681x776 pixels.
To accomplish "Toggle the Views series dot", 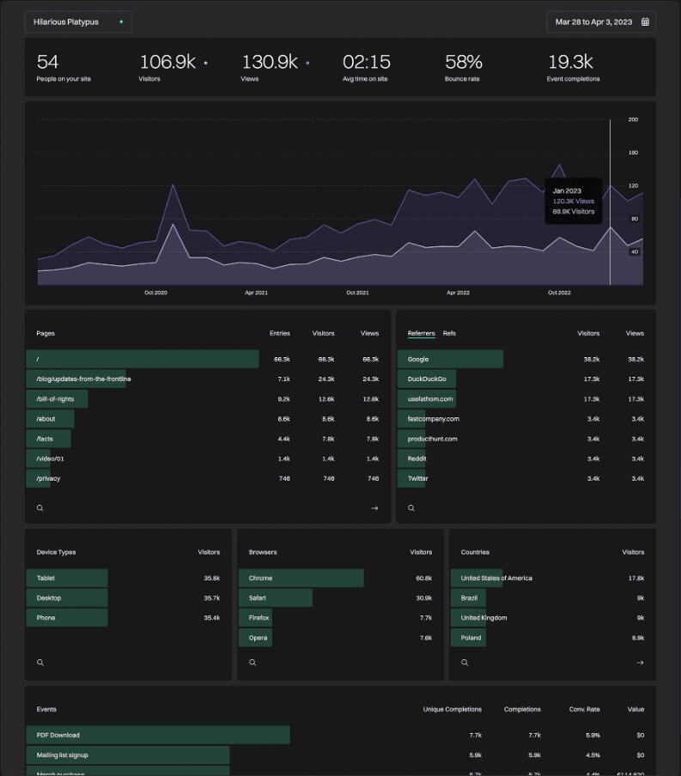I will pos(307,63).
